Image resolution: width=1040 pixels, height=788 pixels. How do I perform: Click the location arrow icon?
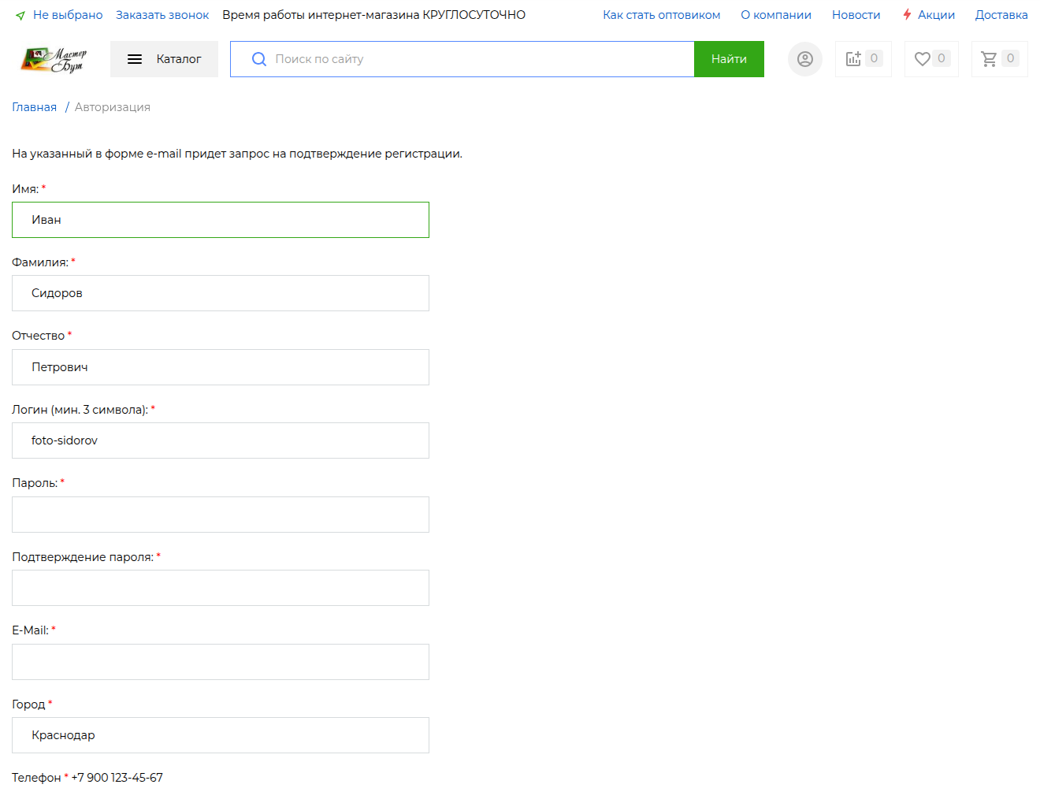coord(20,16)
